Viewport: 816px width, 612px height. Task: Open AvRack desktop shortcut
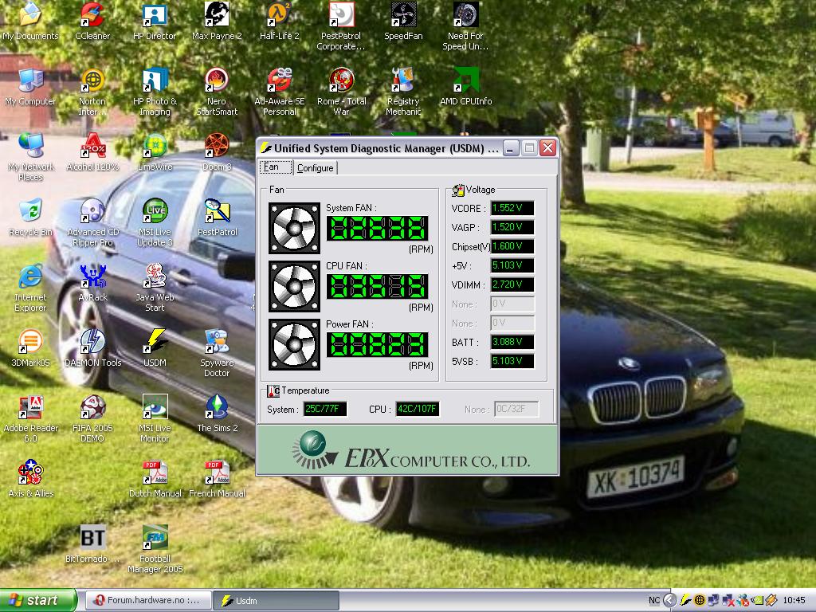92,282
